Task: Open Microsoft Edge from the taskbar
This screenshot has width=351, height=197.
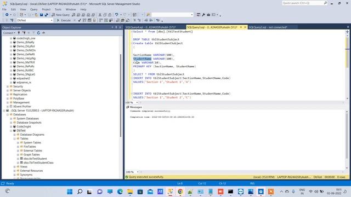Action: coord(120,192)
